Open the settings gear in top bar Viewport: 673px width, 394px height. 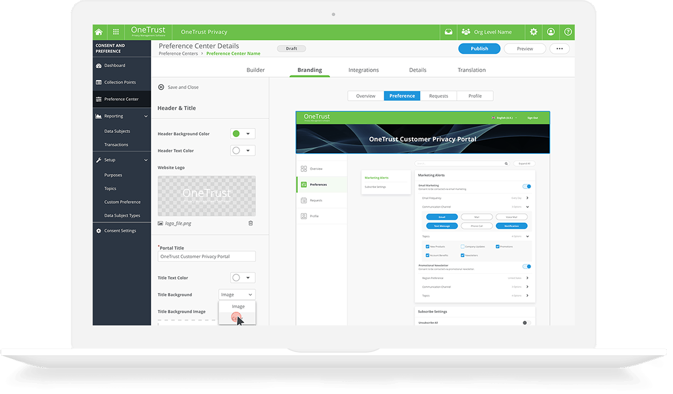534,32
